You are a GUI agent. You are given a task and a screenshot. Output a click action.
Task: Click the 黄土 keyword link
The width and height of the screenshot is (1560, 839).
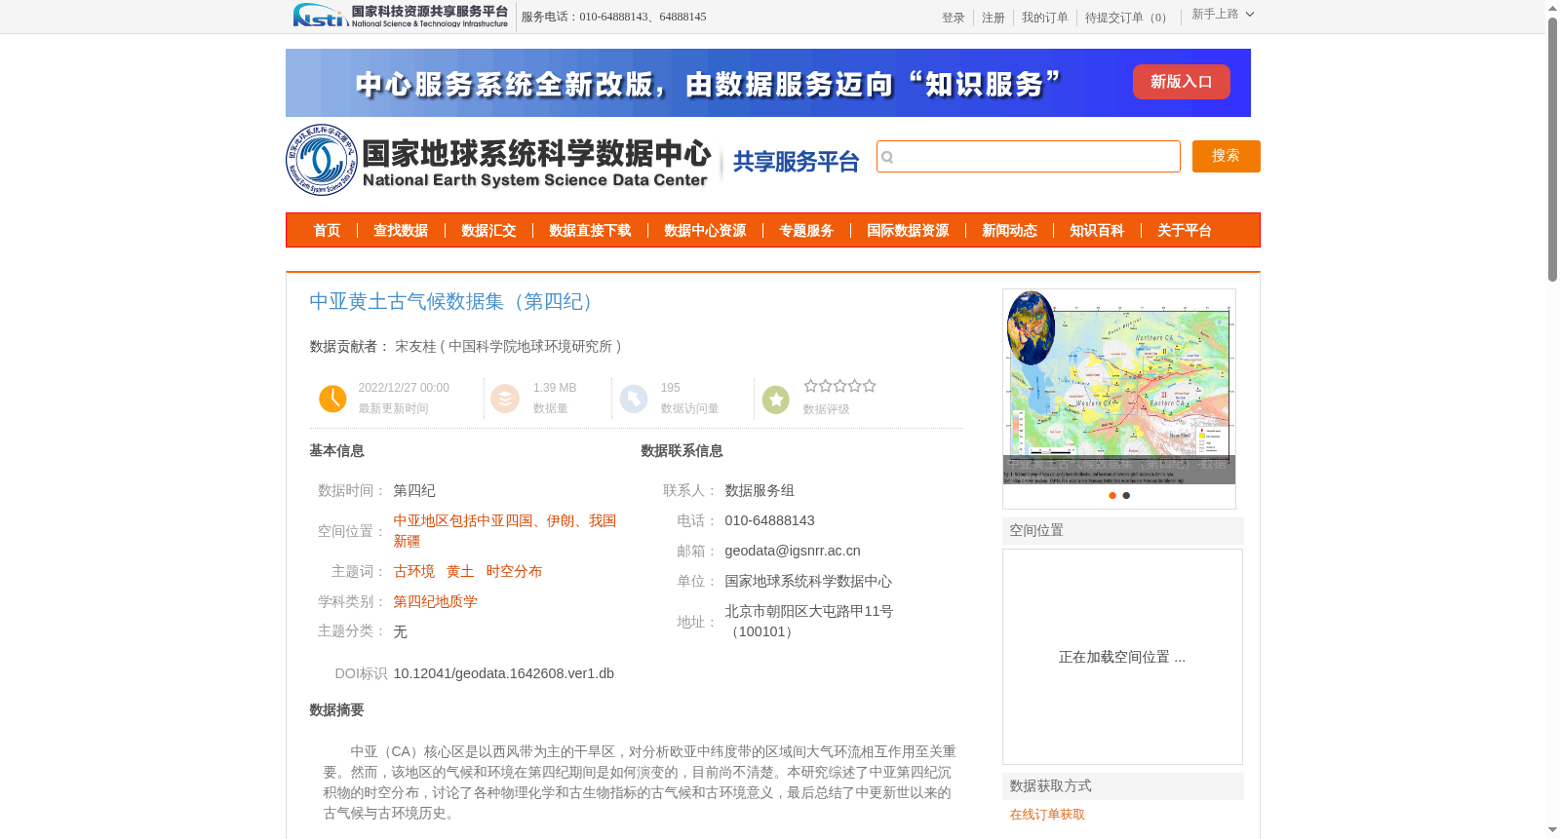(x=460, y=572)
